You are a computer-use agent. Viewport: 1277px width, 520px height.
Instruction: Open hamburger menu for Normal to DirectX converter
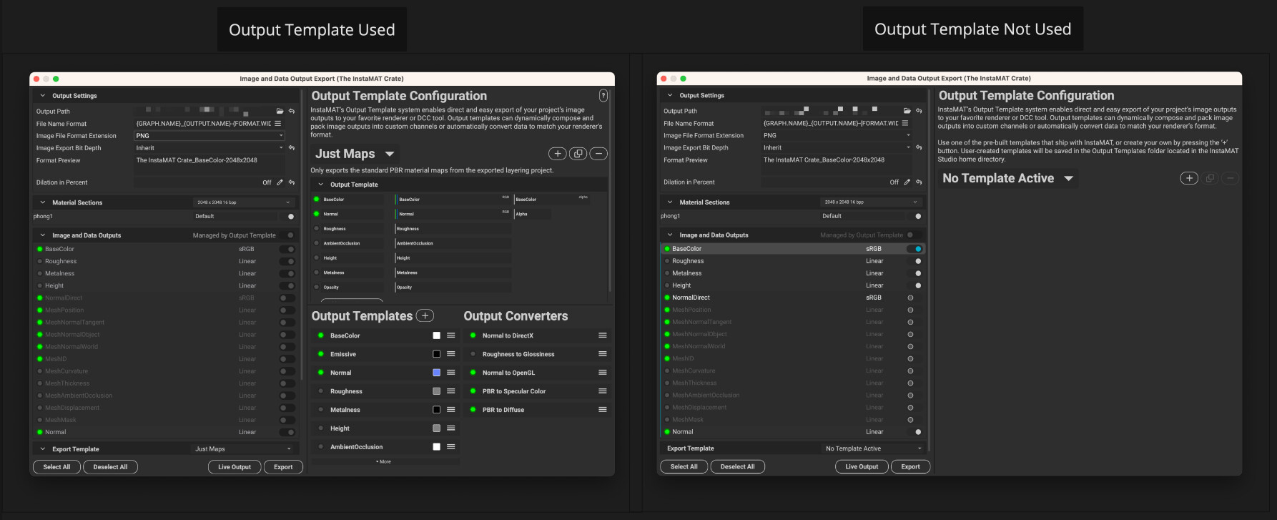tap(603, 335)
